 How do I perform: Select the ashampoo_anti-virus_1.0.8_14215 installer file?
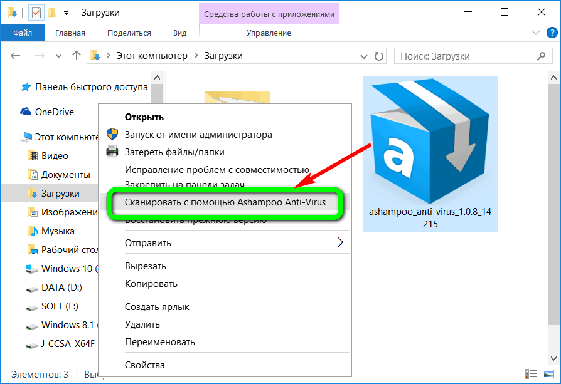pyautogui.click(x=430, y=154)
